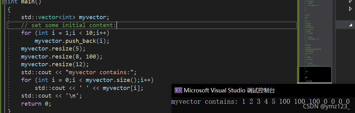Image resolution: width=355 pixels, height=113 pixels.
Task: Collapse the expanded tree node in side panel
Action: point(350,25)
